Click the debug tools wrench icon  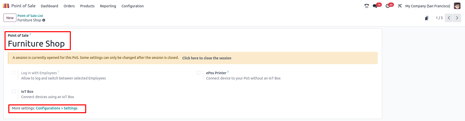[400, 6]
